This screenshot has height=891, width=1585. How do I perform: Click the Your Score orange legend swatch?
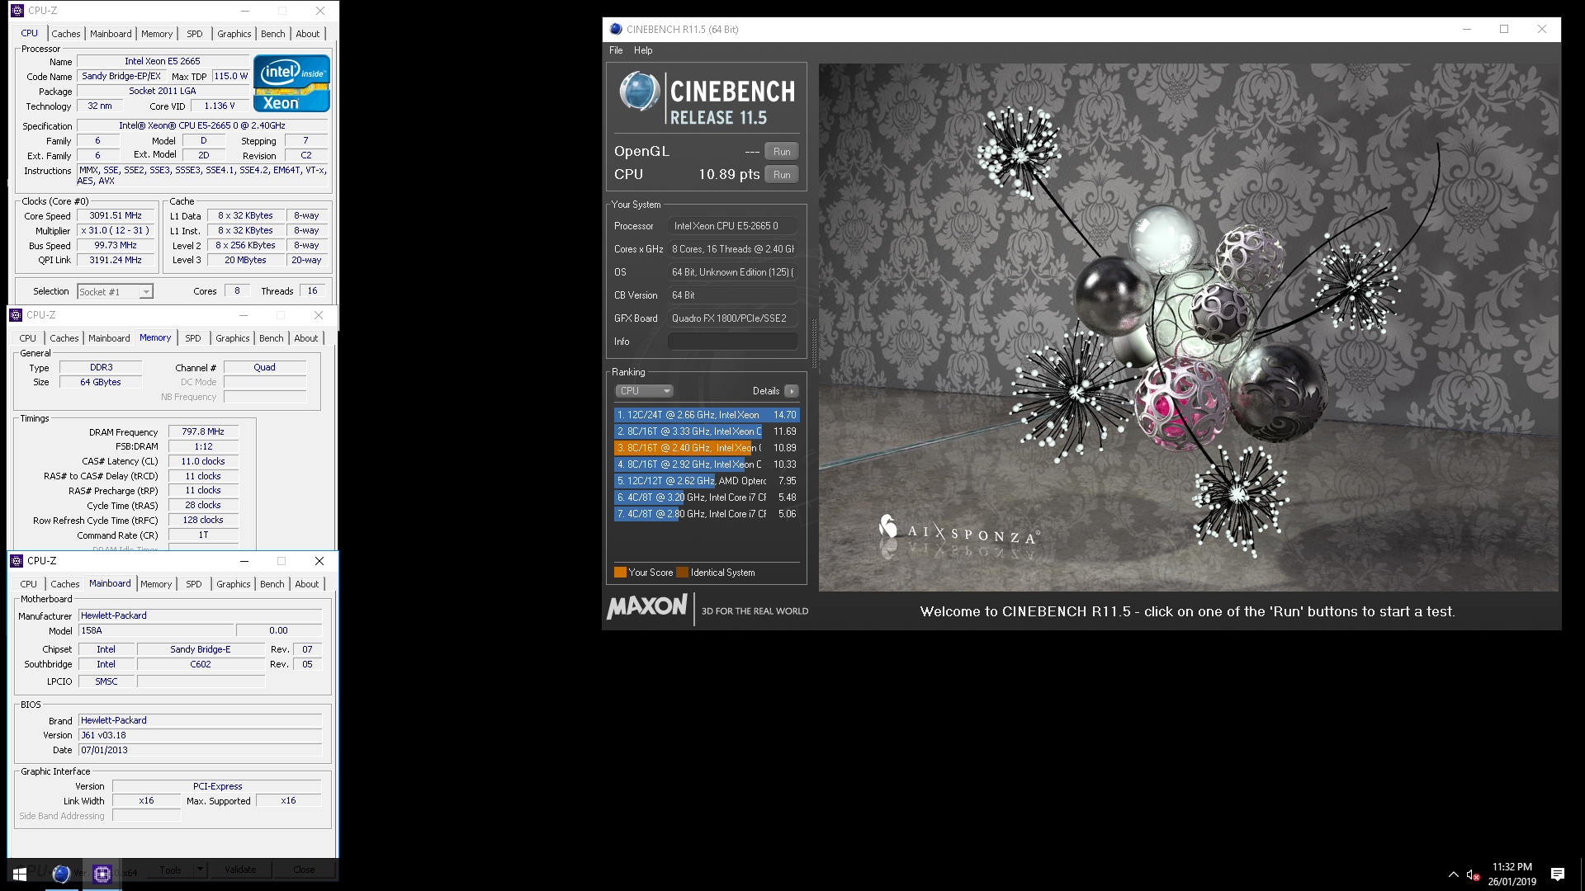(620, 573)
